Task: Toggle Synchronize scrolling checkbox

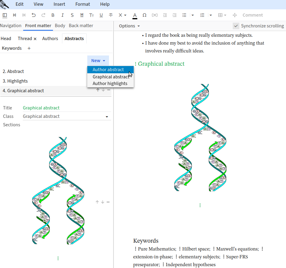Action: (236, 26)
